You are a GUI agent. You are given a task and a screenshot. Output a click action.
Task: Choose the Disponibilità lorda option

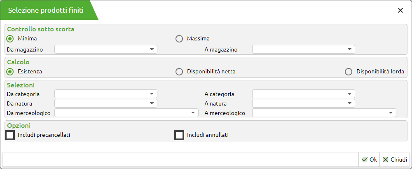pyautogui.click(x=349, y=72)
